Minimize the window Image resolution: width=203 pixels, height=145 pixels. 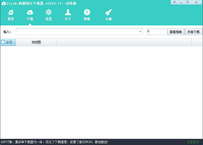181,2
